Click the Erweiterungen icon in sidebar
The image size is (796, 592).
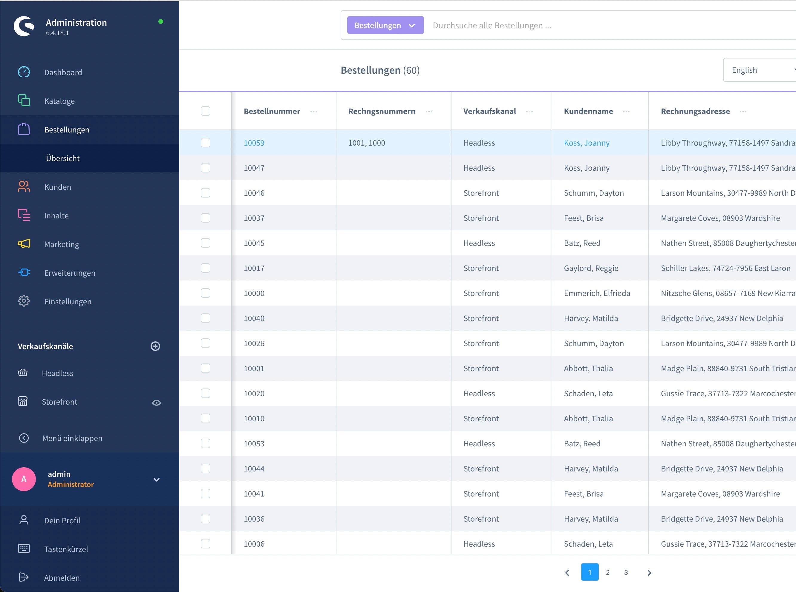[24, 272]
